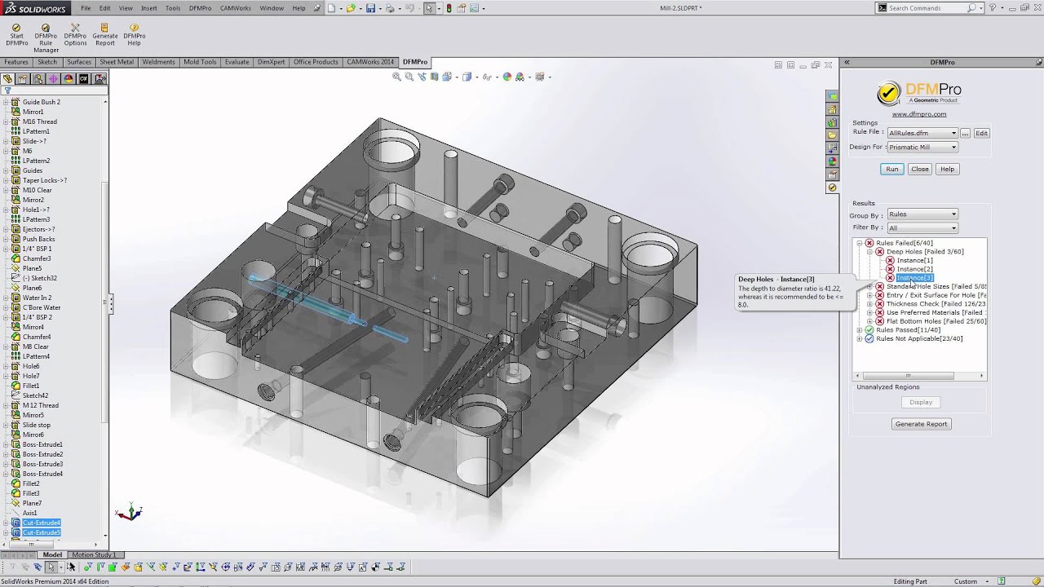Click the feature tree filter funnel icon
The height and width of the screenshot is (587, 1044).
pos(7,90)
